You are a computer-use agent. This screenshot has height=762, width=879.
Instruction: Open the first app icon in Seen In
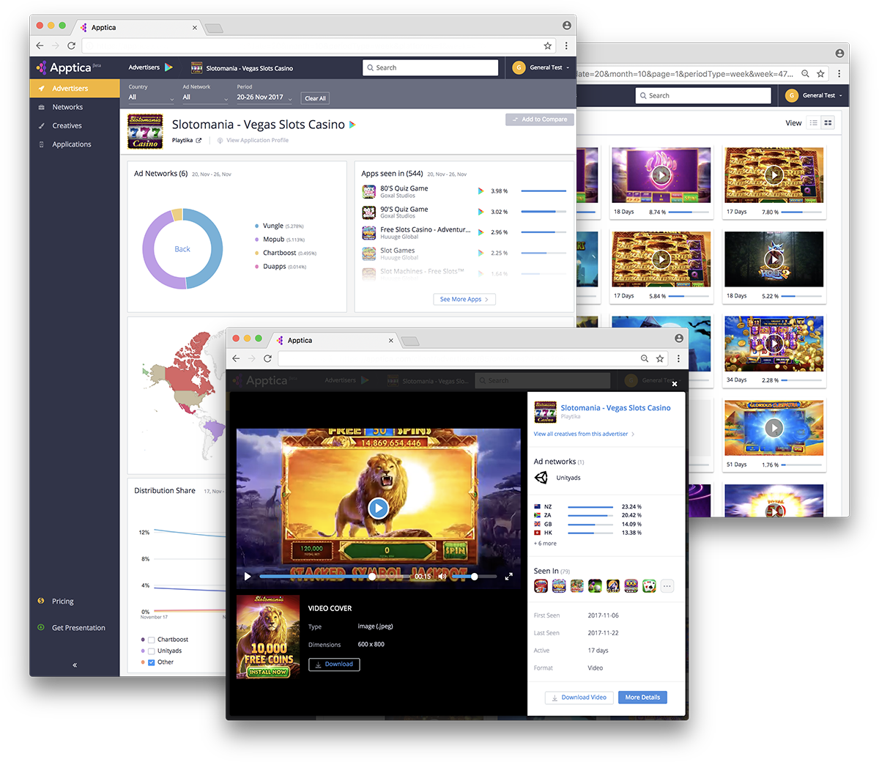(541, 586)
